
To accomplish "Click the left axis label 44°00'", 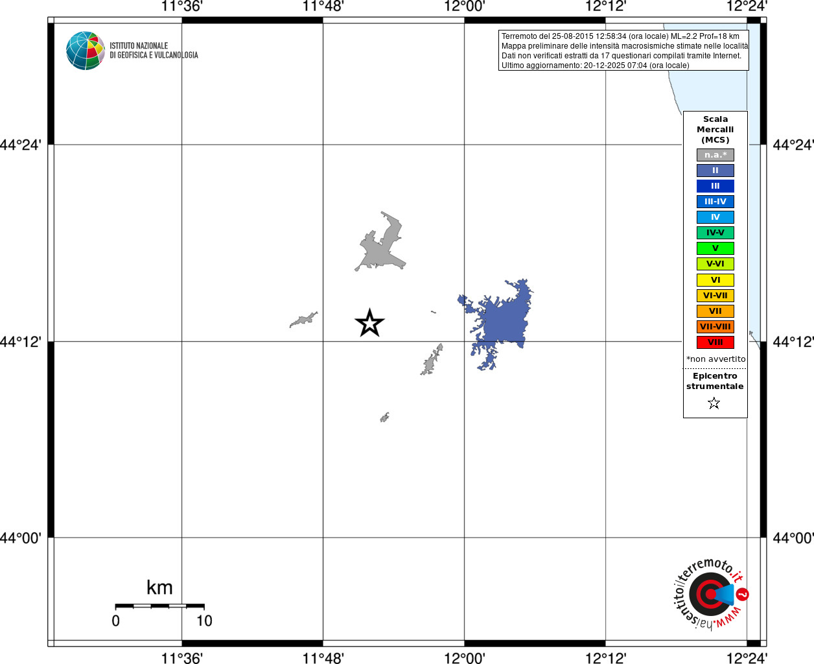I will 21,538.
